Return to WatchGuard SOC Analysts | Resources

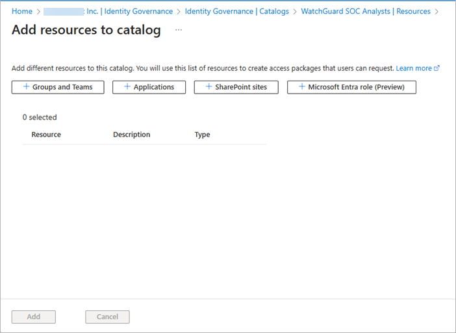click(x=366, y=12)
